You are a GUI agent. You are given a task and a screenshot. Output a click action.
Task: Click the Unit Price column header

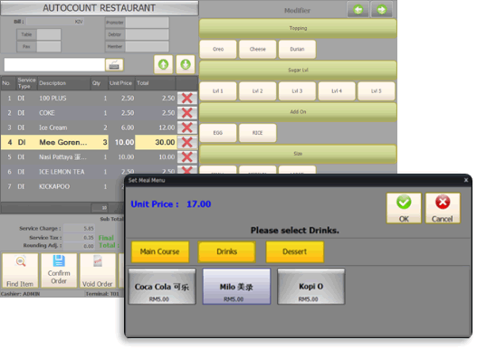coord(121,83)
